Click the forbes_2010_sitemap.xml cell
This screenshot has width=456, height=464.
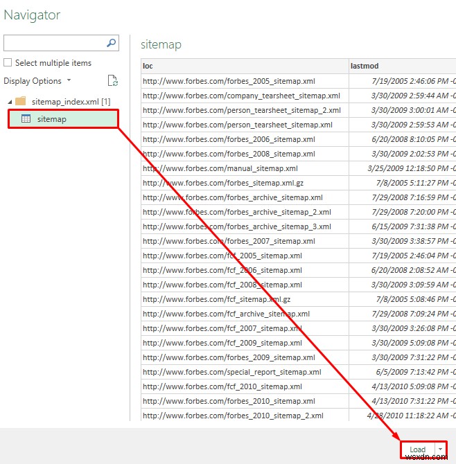coord(245,401)
